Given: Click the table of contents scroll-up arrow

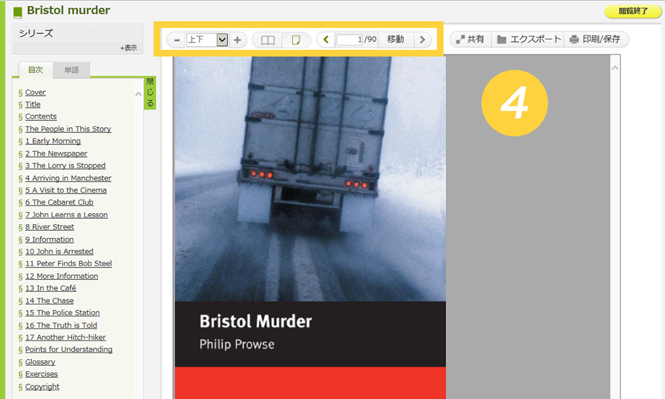Looking at the screenshot, I should pyautogui.click(x=138, y=94).
